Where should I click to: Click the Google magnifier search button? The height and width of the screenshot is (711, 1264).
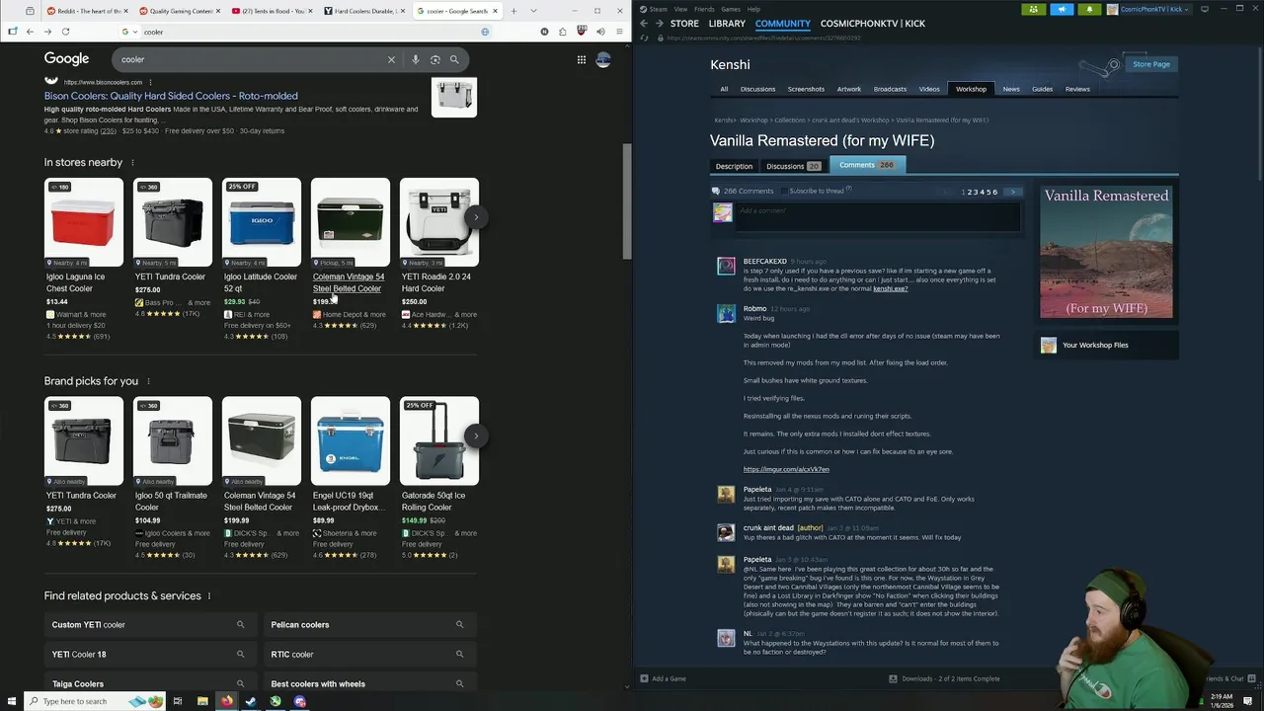pos(454,59)
